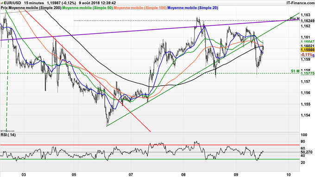
Task: Click the 03 date axis label
Action: [24, 174]
